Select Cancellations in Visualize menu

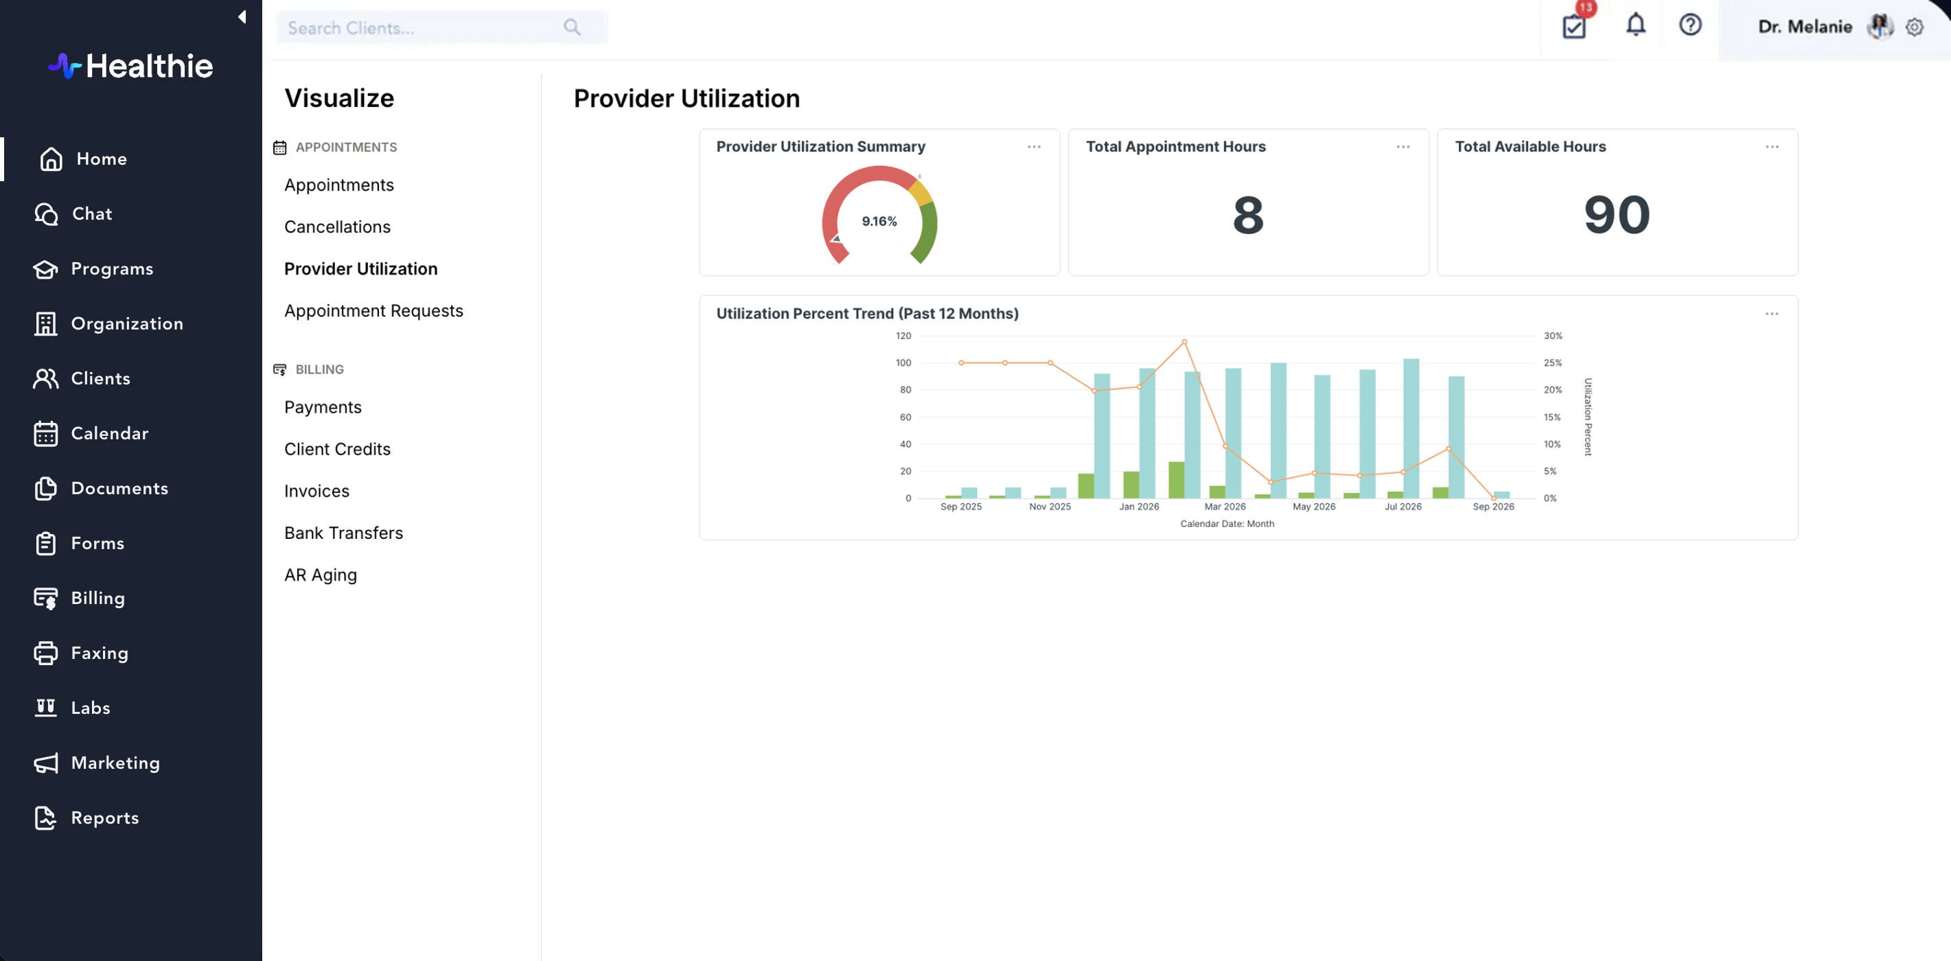337,227
